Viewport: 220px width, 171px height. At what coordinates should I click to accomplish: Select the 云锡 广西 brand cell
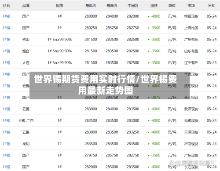26,120
